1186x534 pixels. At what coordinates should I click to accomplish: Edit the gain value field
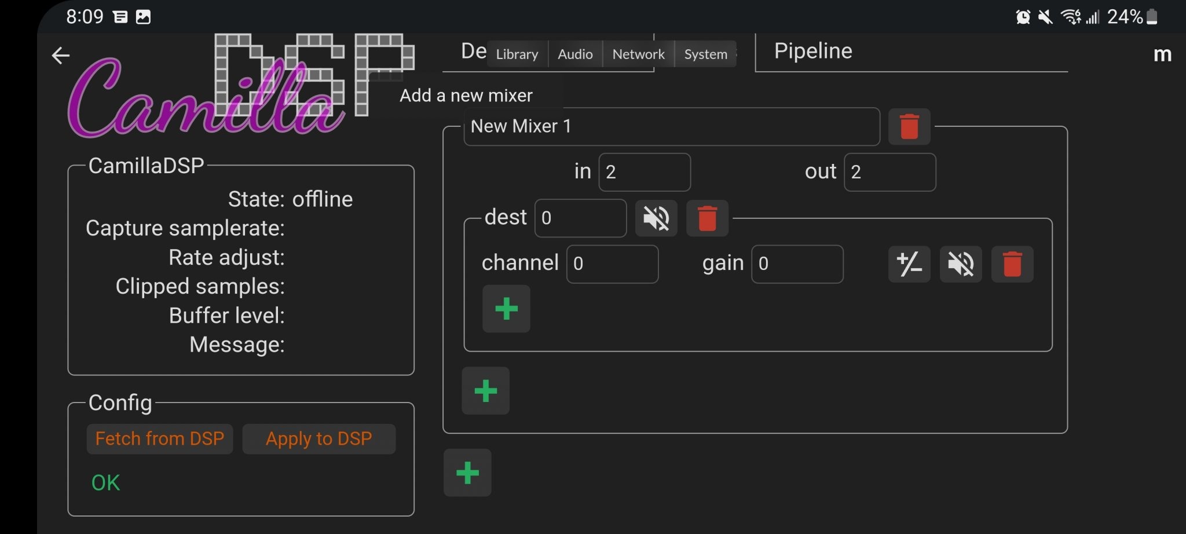point(797,264)
